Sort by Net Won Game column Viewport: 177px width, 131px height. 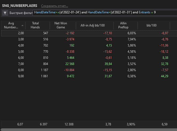61,25
